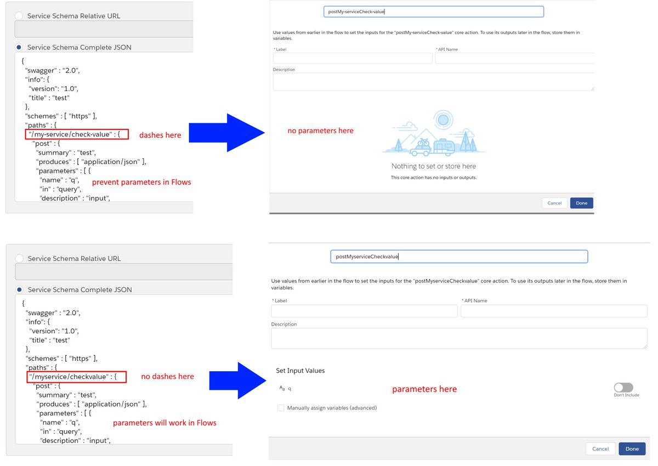Select Service Schema Relative URL radio above /my-service/check-value JSON
This screenshot has height=466, width=658.
pyautogui.click(x=19, y=16)
